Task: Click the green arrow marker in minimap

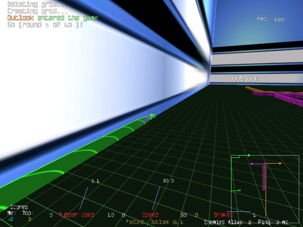Action: tap(248, 155)
